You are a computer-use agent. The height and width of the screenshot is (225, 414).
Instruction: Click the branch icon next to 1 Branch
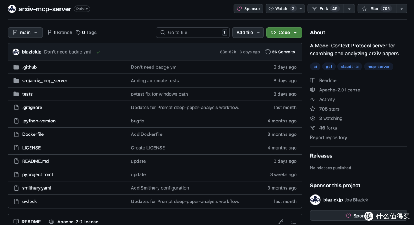tap(49, 33)
